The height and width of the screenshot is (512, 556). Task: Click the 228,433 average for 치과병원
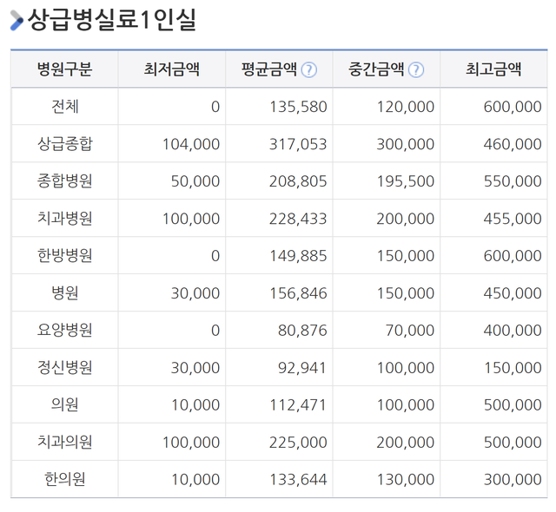(x=298, y=219)
